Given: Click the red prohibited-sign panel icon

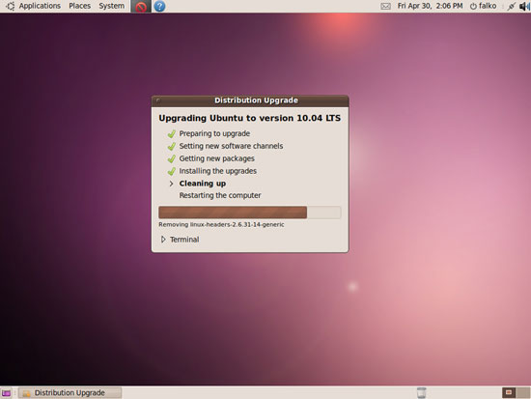Looking at the screenshot, I should coord(141,6).
